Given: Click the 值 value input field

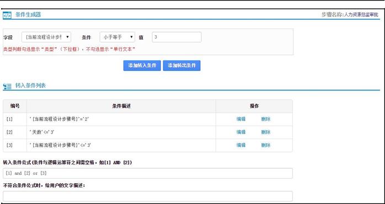Looking at the screenshot, I should pyautogui.click(x=177, y=37).
